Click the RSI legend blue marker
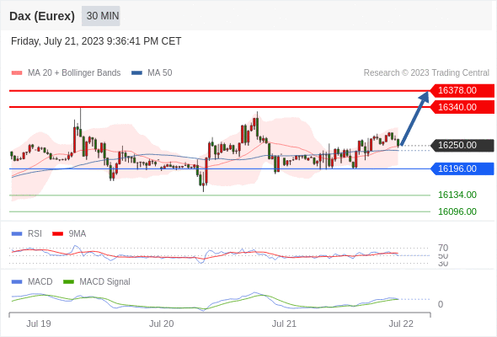The width and height of the screenshot is (497, 337). [17, 234]
